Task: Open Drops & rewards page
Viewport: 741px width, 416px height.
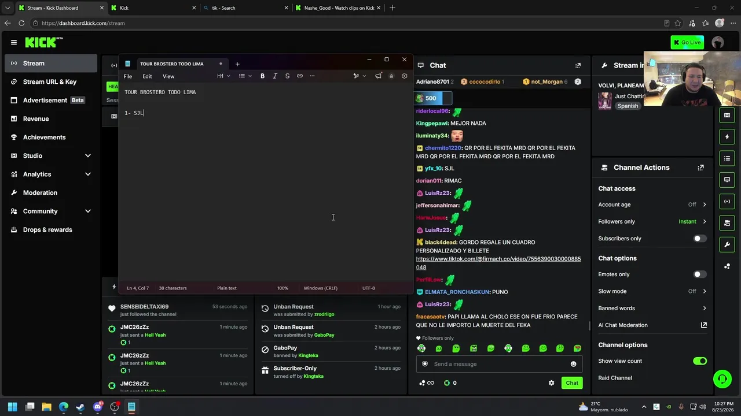Action: [51, 229]
